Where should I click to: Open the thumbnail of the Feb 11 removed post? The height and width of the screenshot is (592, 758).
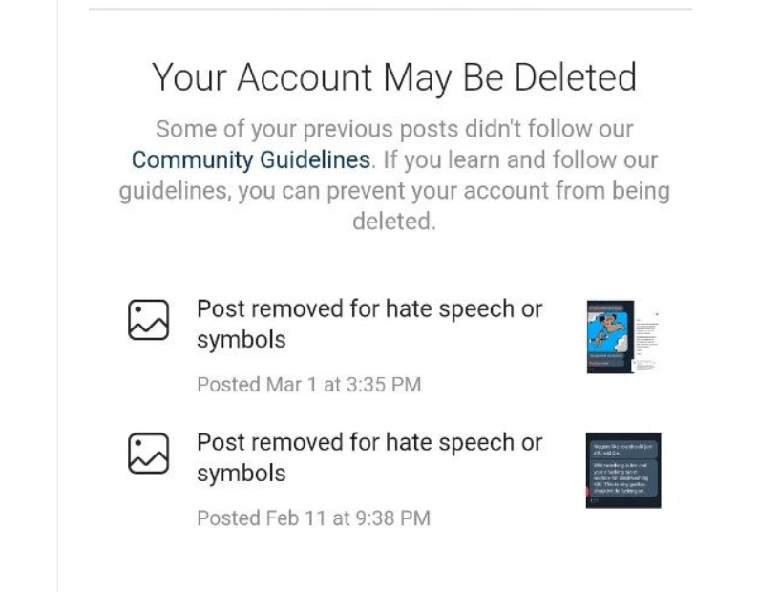(x=623, y=470)
